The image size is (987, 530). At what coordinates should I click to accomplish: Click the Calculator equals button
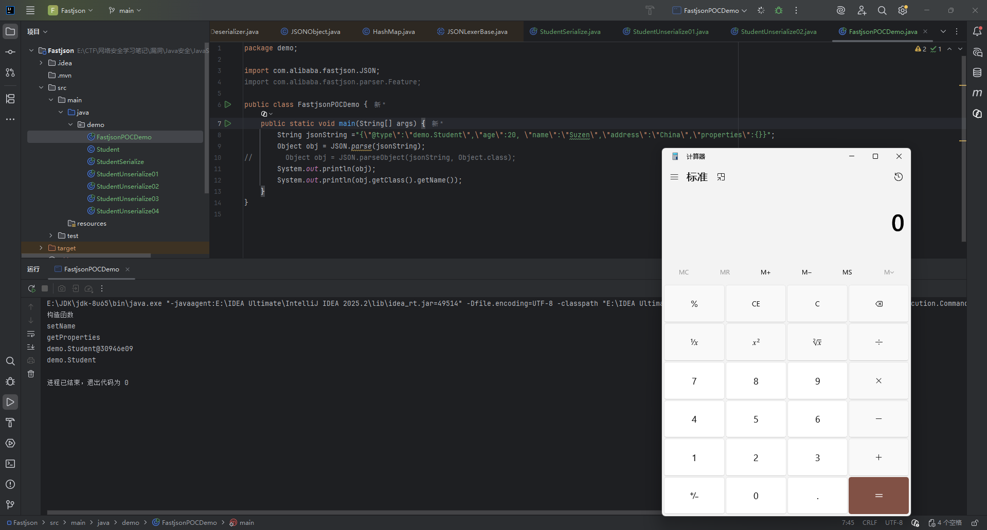879,496
